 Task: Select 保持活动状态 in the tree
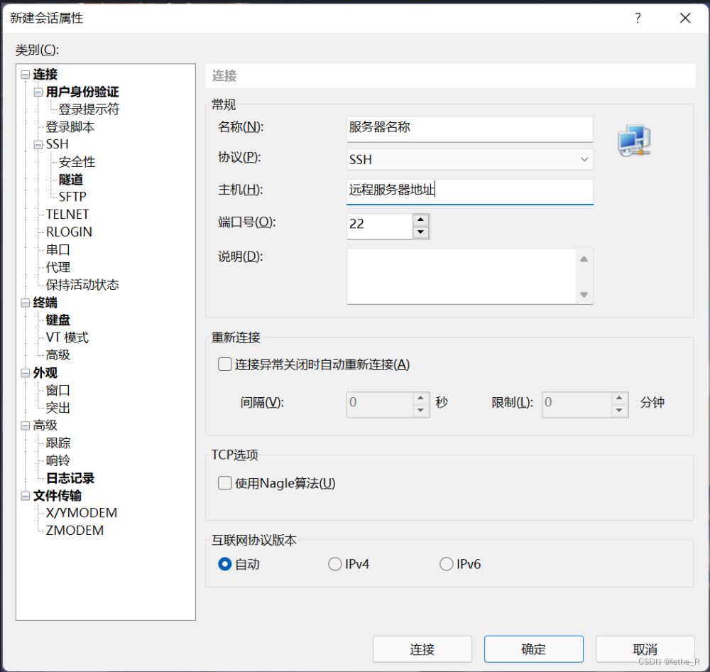click(82, 285)
